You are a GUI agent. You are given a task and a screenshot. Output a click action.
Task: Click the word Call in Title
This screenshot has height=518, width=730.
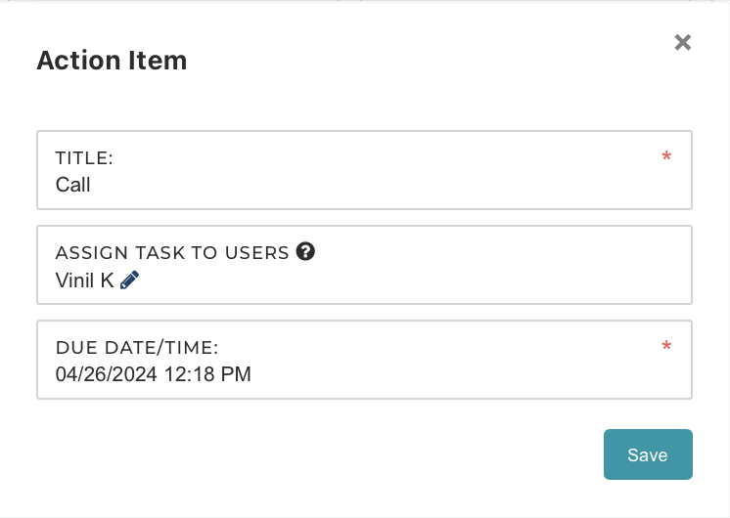pos(72,185)
